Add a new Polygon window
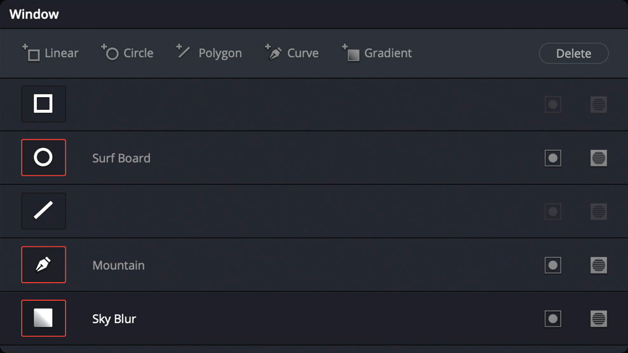 pyautogui.click(x=209, y=53)
